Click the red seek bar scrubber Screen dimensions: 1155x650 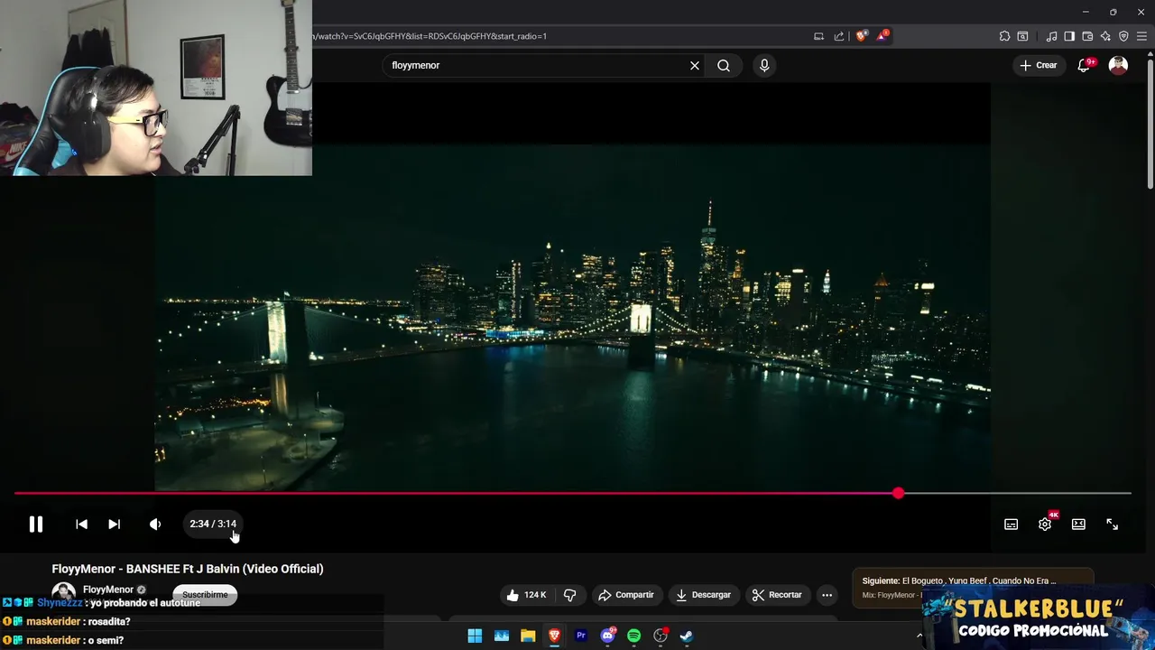(x=898, y=493)
